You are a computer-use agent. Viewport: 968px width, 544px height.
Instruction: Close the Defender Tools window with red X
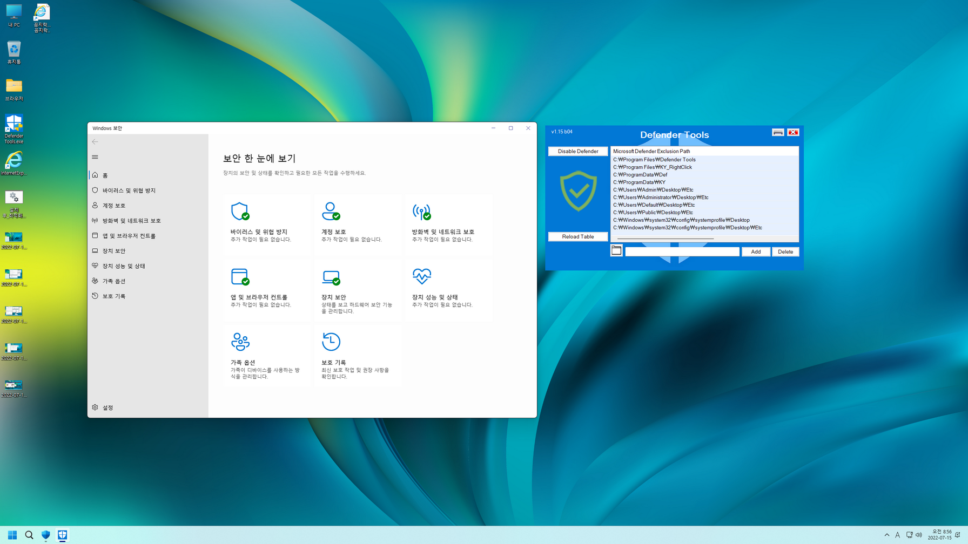click(793, 132)
